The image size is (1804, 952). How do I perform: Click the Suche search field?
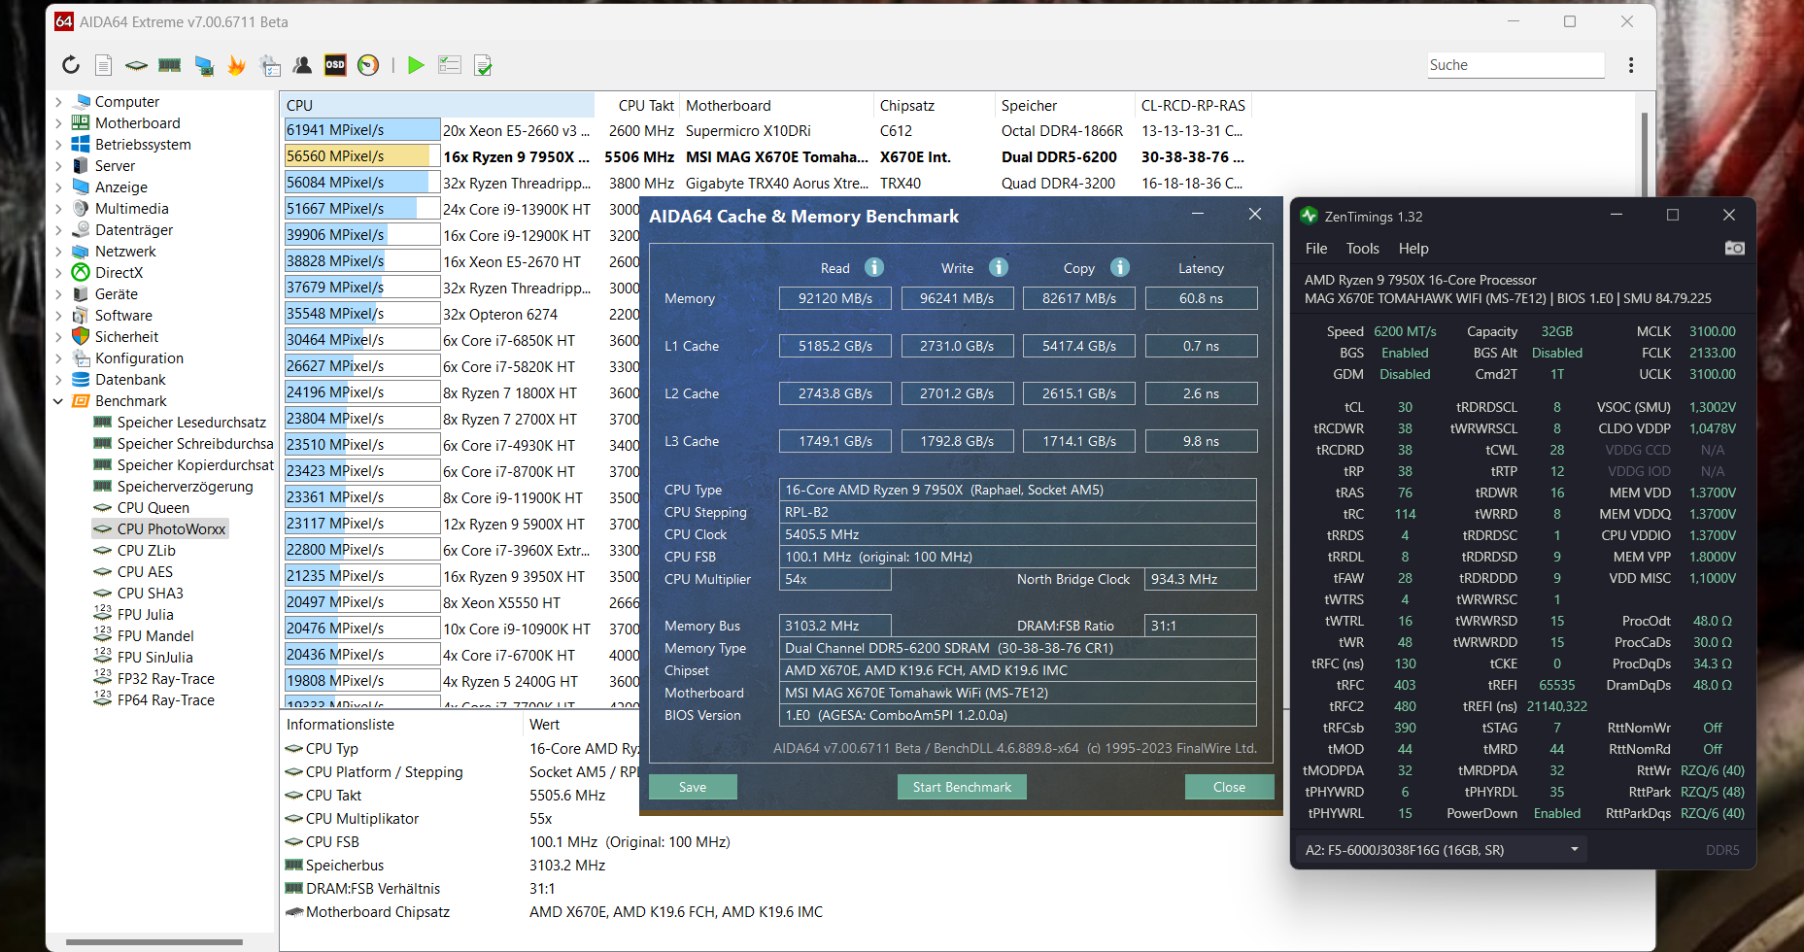[x=1515, y=65]
